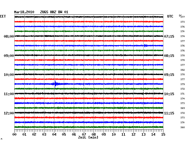Viewport: 186px width, 142px height.
Task: Click the 10:15 UTC time label
Action: click(169, 94)
